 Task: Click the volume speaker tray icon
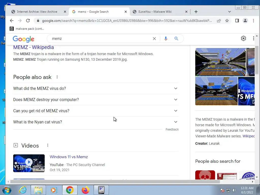click(234, 190)
